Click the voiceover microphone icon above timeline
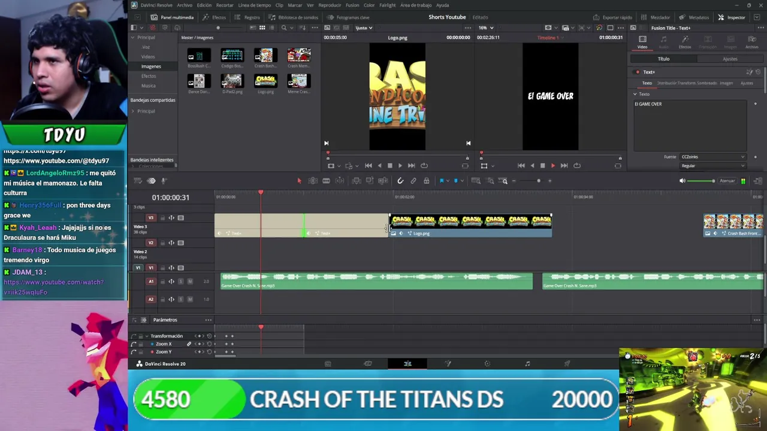This screenshot has height=431, width=767. point(164,181)
